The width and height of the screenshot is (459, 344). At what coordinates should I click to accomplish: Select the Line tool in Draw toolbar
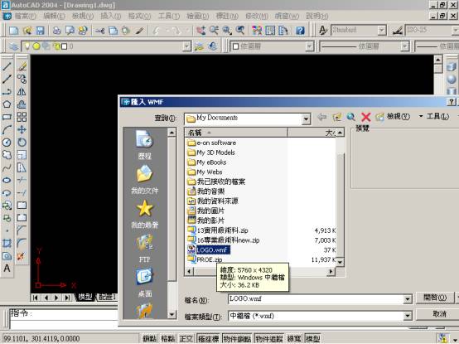click(7, 66)
